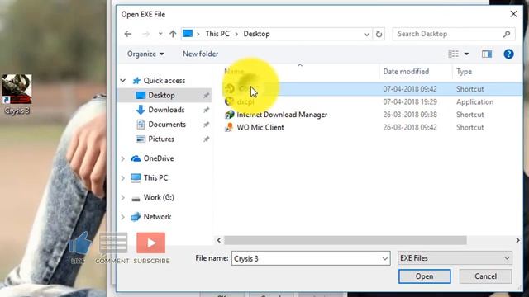Click the Cancel button

pos(485,276)
